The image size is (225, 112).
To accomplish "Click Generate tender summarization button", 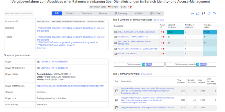I will [x=19, y=13].
